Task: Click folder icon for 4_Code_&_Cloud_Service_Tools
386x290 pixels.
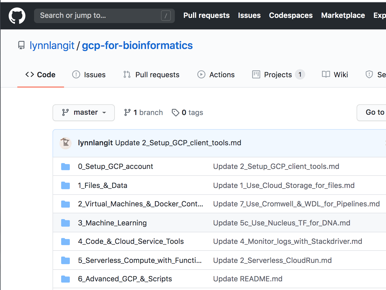Action: click(65, 242)
